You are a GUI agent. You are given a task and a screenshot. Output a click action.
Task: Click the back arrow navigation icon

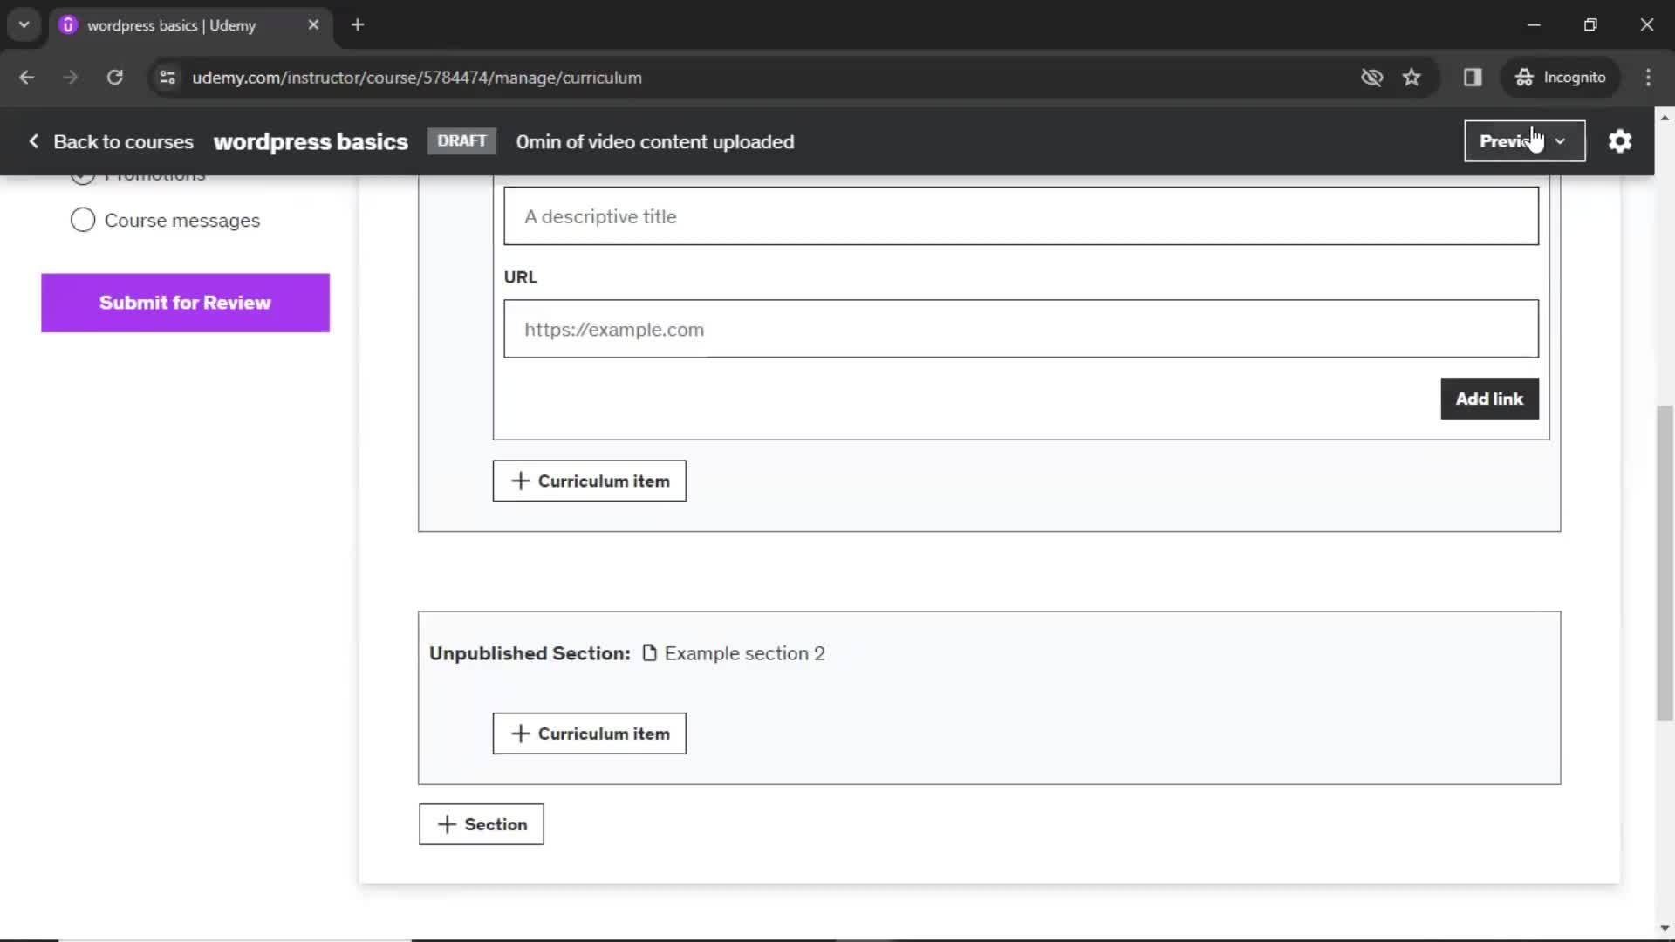pyautogui.click(x=28, y=77)
